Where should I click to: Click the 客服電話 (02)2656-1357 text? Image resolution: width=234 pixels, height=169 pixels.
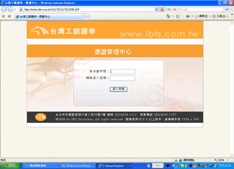pos(158,115)
